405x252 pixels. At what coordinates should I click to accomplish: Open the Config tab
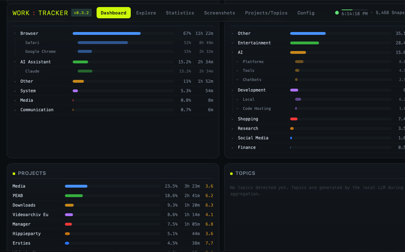point(306,13)
